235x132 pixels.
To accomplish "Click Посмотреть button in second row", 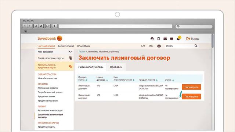I will (191, 97).
